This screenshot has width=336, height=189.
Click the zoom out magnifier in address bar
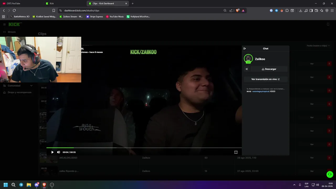coord(225,10)
